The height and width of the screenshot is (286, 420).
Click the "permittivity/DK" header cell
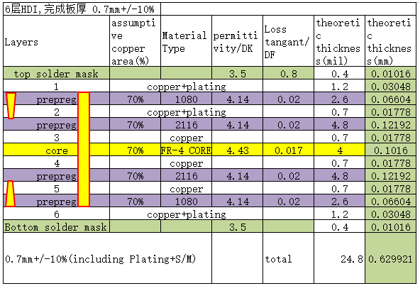pos(237,41)
